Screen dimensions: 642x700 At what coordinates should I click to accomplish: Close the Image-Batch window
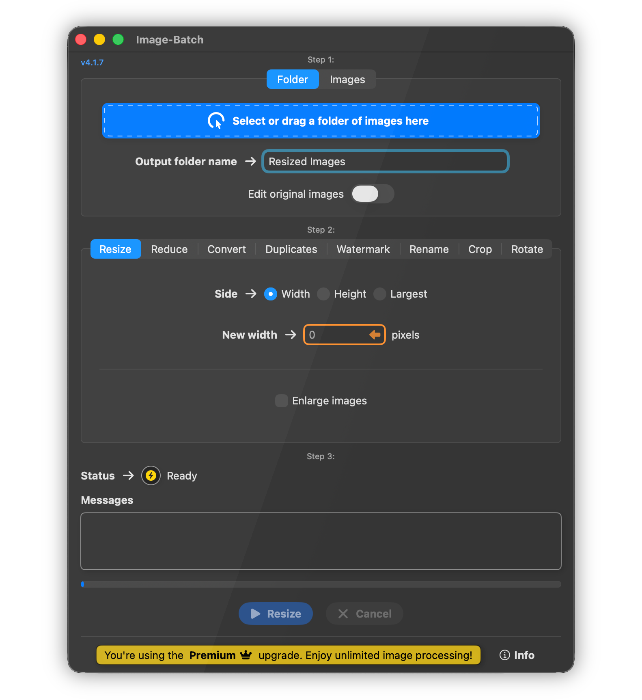81,39
